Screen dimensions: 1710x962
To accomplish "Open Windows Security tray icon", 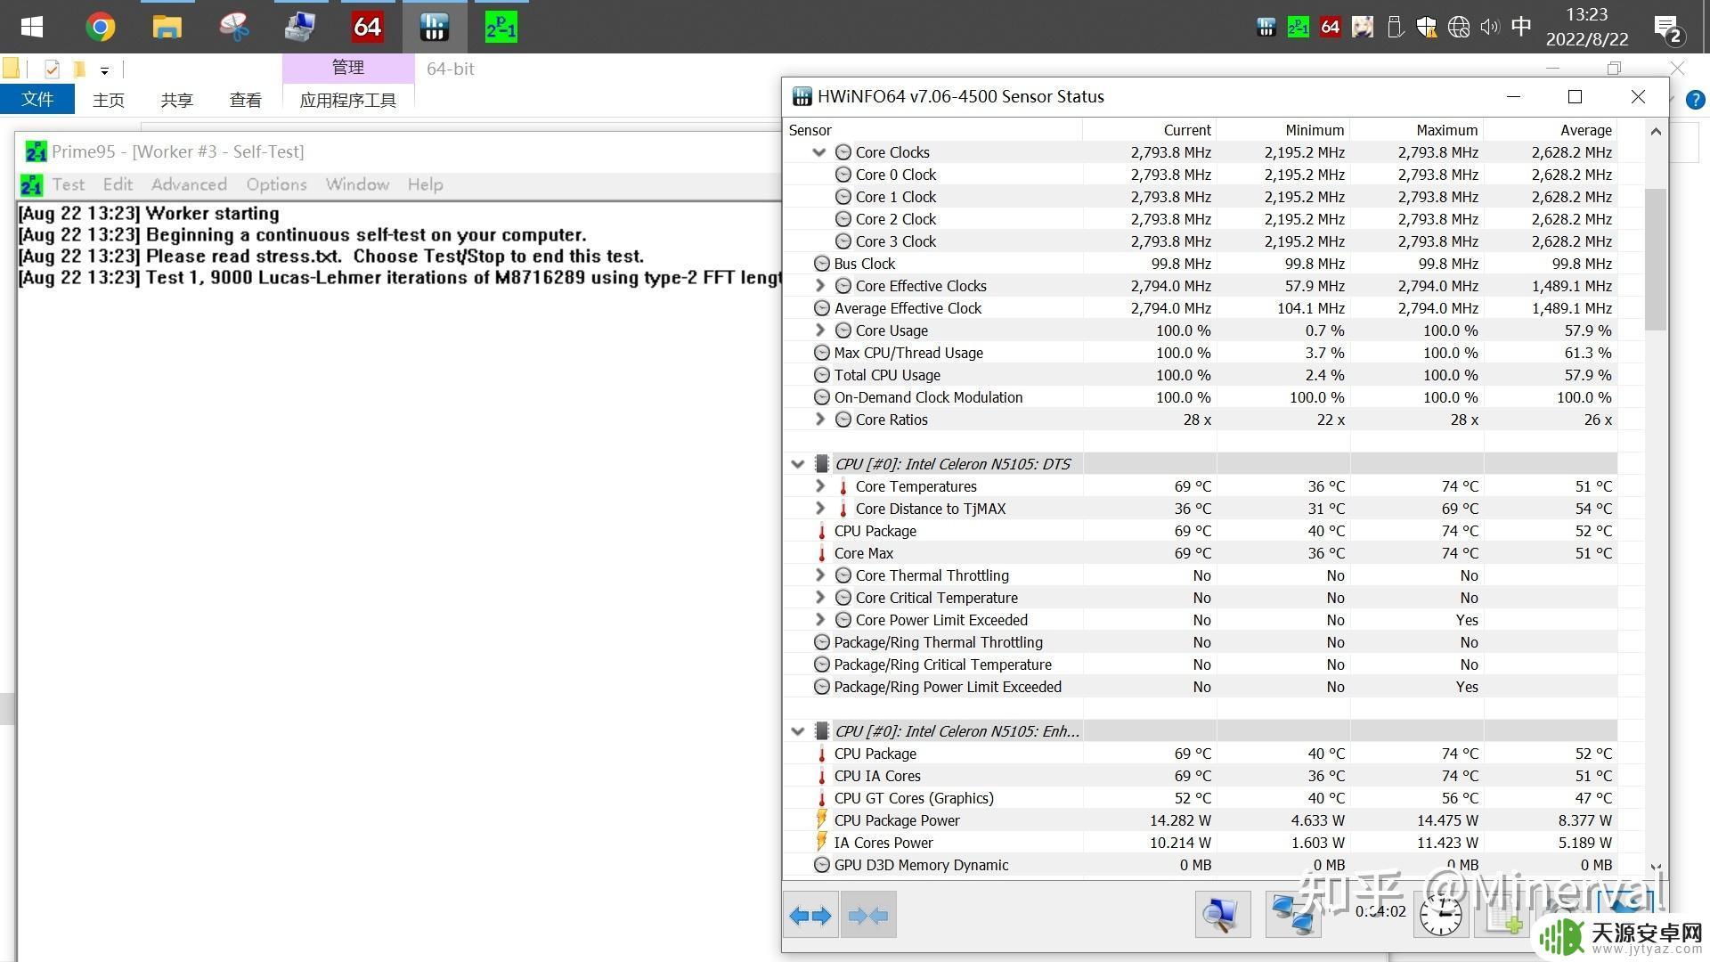I will pyautogui.click(x=1426, y=27).
